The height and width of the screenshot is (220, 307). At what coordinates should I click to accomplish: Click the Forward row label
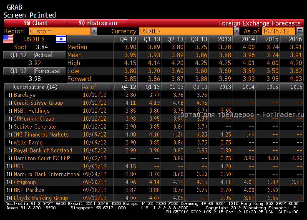point(79,79)
